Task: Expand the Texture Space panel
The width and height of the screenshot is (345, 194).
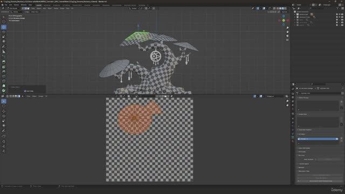Action: pyautogui.click(x=303, y=164)
